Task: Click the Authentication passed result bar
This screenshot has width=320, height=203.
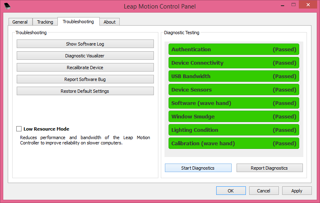Action: 234,50
